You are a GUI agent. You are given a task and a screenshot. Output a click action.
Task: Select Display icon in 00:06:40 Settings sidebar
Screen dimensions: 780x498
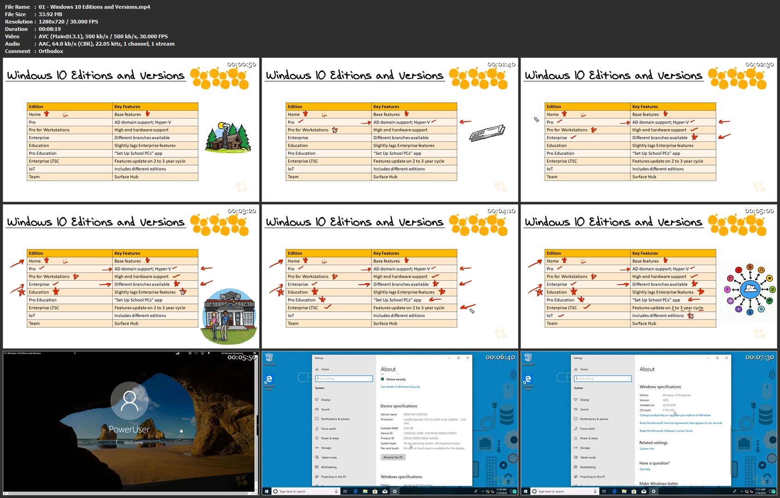click(x=317, y=400)
